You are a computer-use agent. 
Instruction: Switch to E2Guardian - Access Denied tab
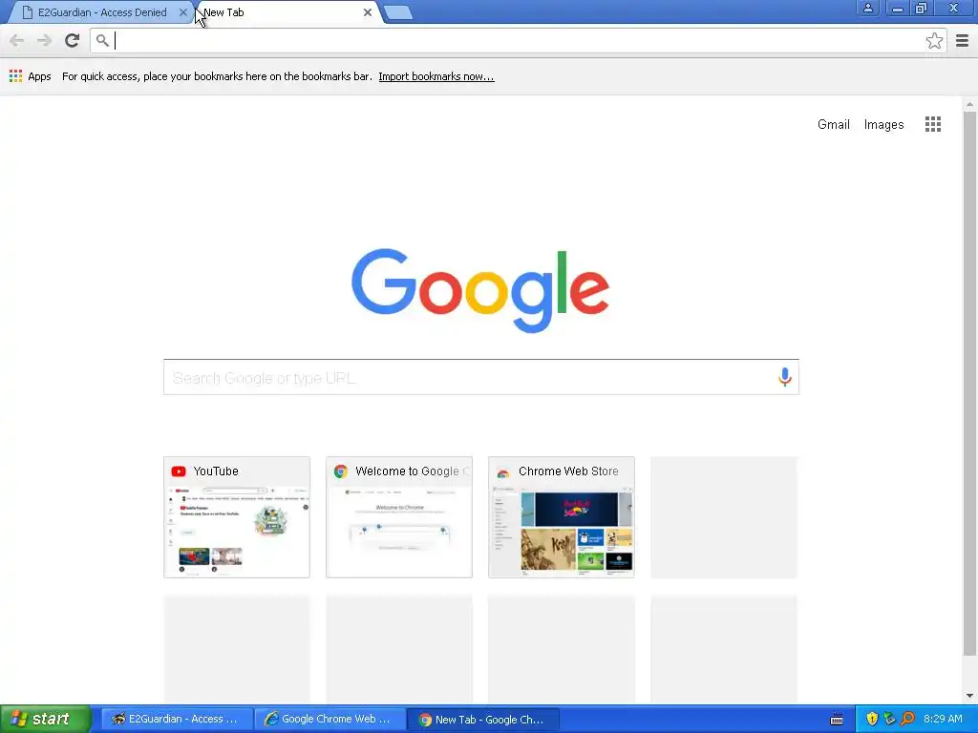99,12
